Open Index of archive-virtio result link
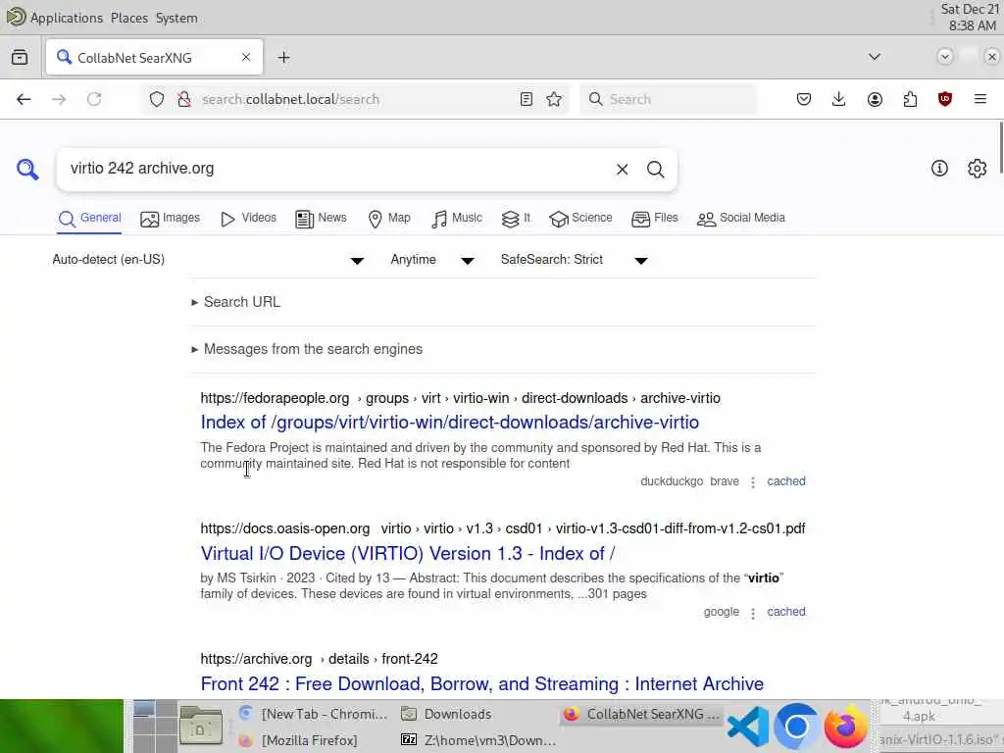1004x753 pixels. pos(449,423)
